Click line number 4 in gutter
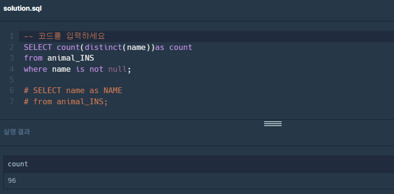Image resolution: width=394 pixels, height=194 pixels. [x=12, y=69]
